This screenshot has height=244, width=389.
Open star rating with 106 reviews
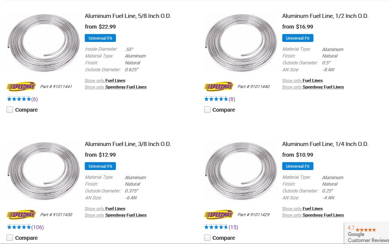point(25,227)
